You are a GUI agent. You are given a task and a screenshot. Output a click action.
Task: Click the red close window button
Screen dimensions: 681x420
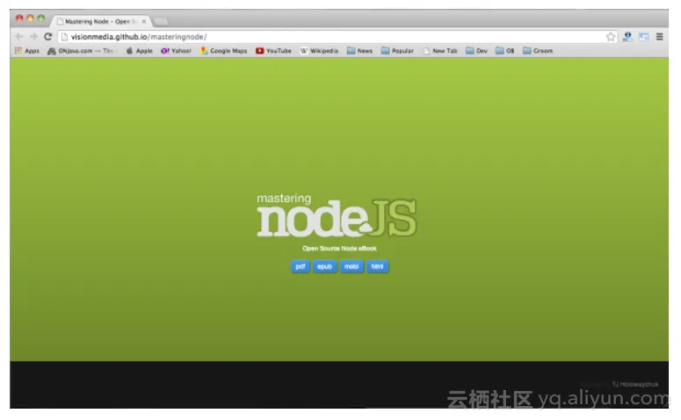[19, 18]
